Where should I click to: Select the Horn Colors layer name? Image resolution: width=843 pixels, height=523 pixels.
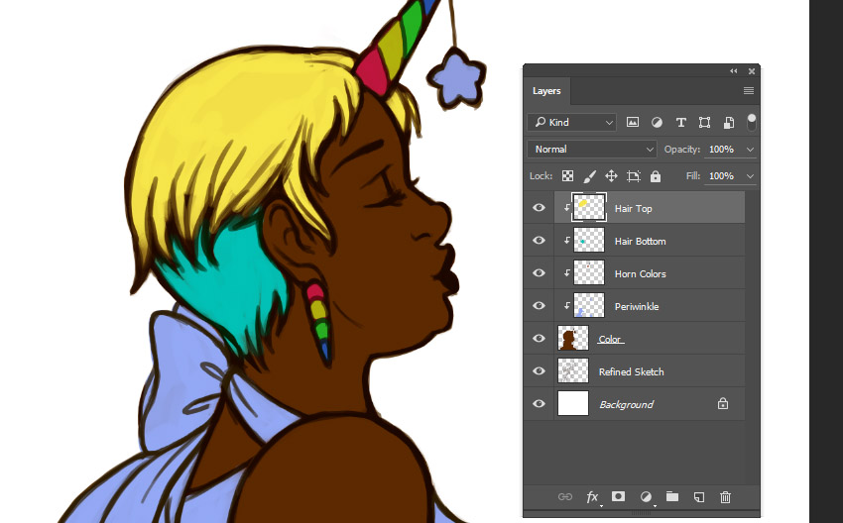click(x=640, y=273)
